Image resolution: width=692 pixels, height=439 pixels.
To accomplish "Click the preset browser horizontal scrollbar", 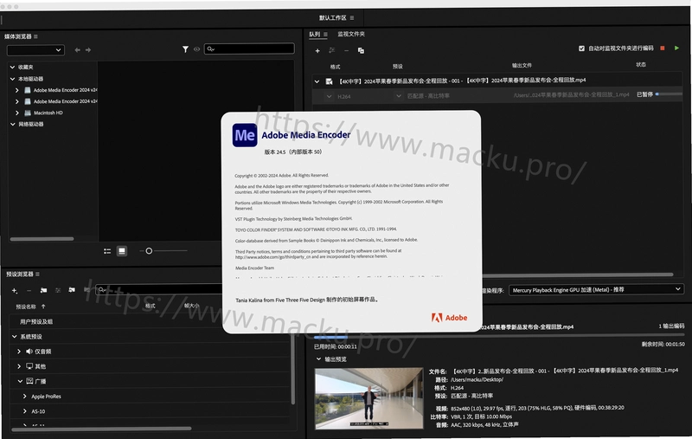I will 101,429.
